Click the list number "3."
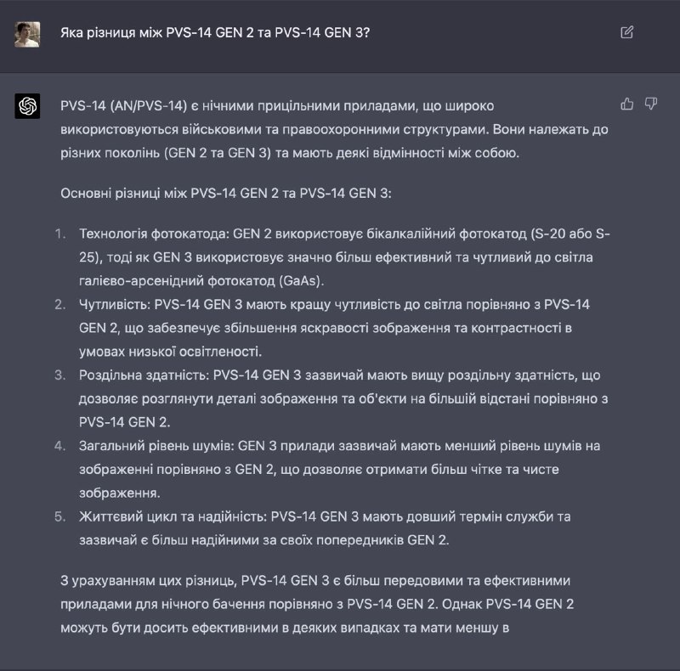The width and height of the screenshot is (680, 671). point(60,375)
